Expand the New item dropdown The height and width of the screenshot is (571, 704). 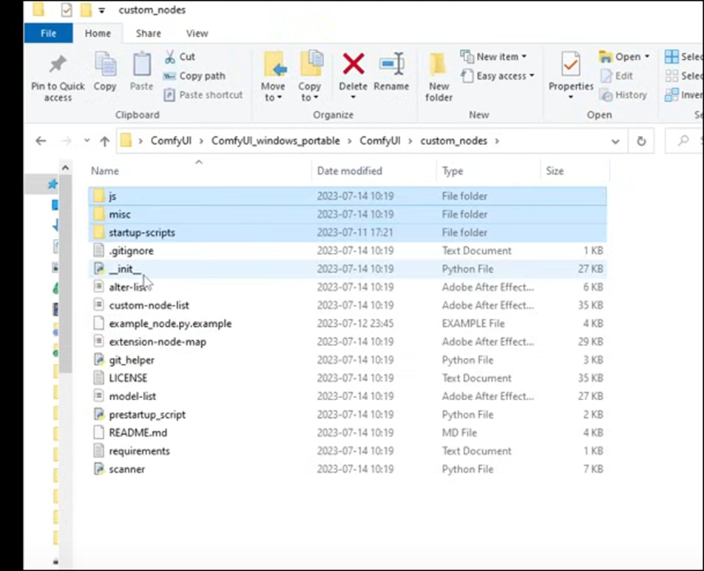coord(524,56)
